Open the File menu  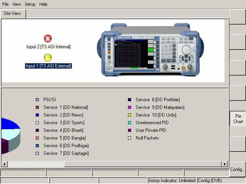5,4
